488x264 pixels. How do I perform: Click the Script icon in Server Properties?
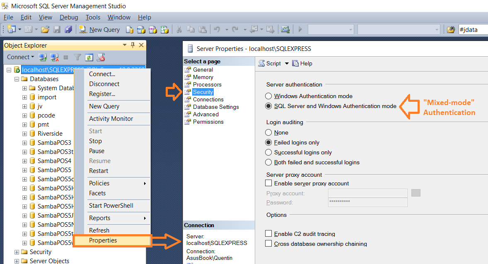point(261,63)
